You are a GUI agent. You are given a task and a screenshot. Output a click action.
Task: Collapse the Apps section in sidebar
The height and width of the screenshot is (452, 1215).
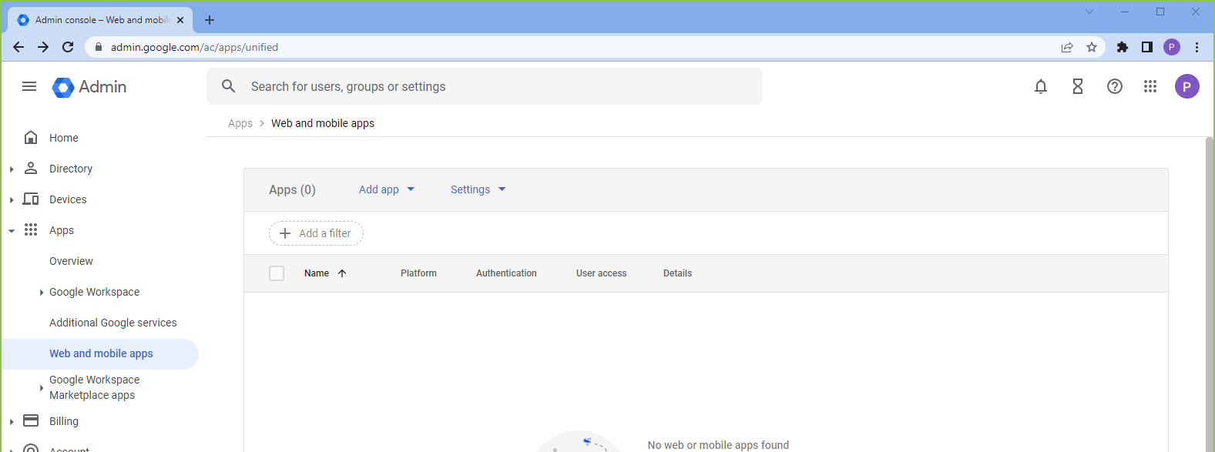click(12, 230)
